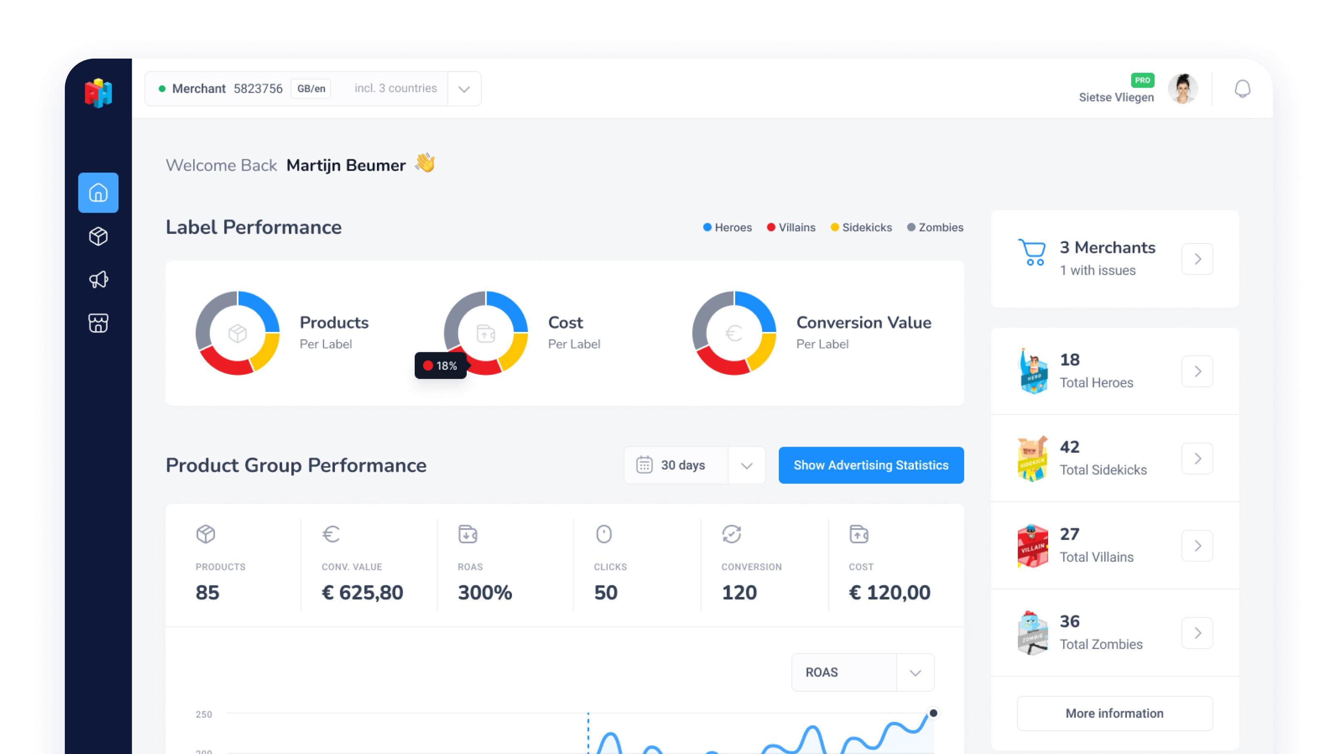Open notifications bell icon
The image size is (1339, 754).
tap(1242, 89)
